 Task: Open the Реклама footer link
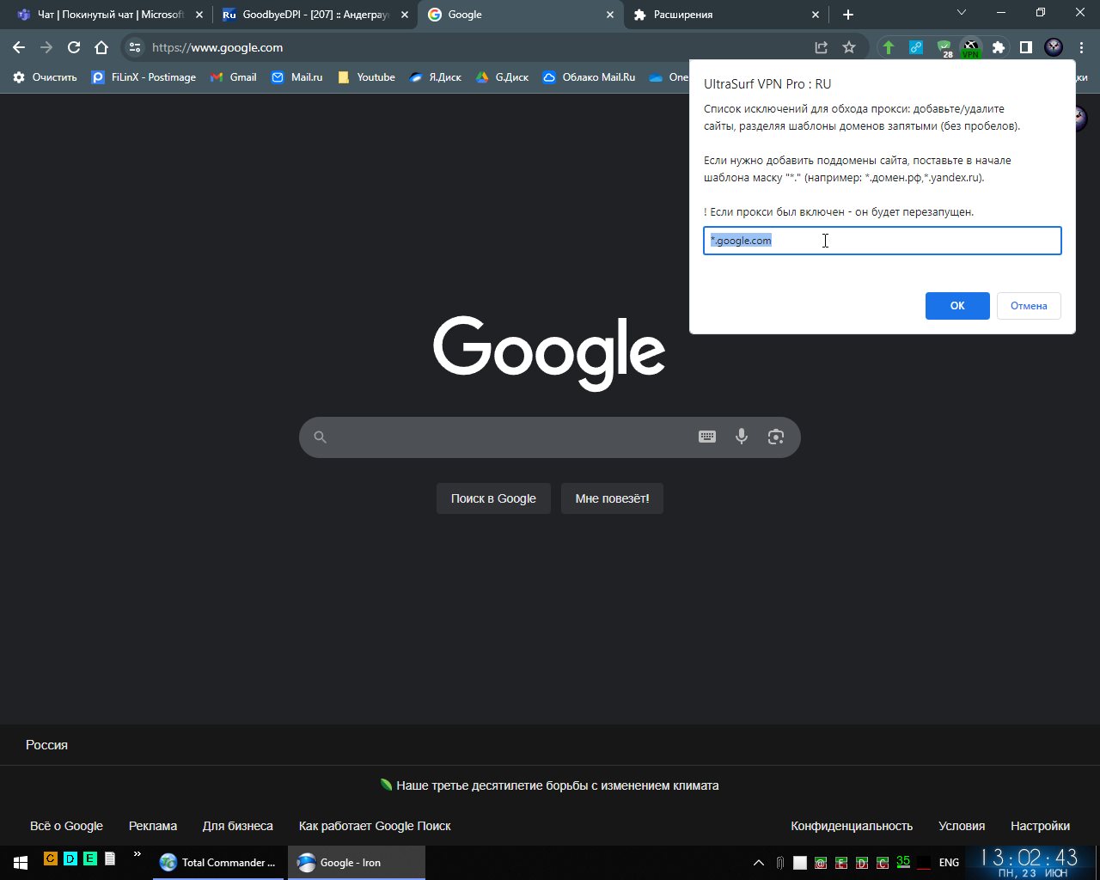153,826
